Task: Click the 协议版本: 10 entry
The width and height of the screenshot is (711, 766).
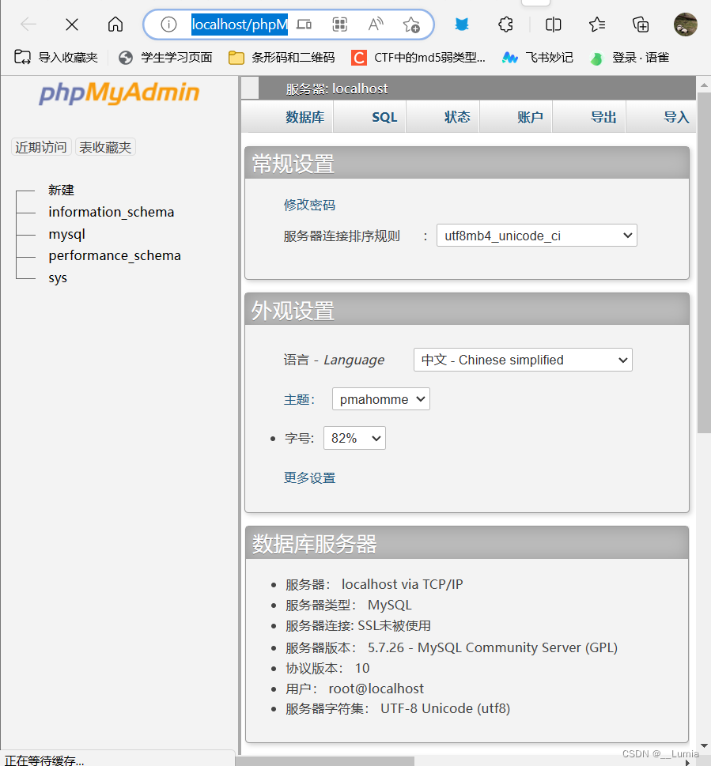Action: coord(327,668)
